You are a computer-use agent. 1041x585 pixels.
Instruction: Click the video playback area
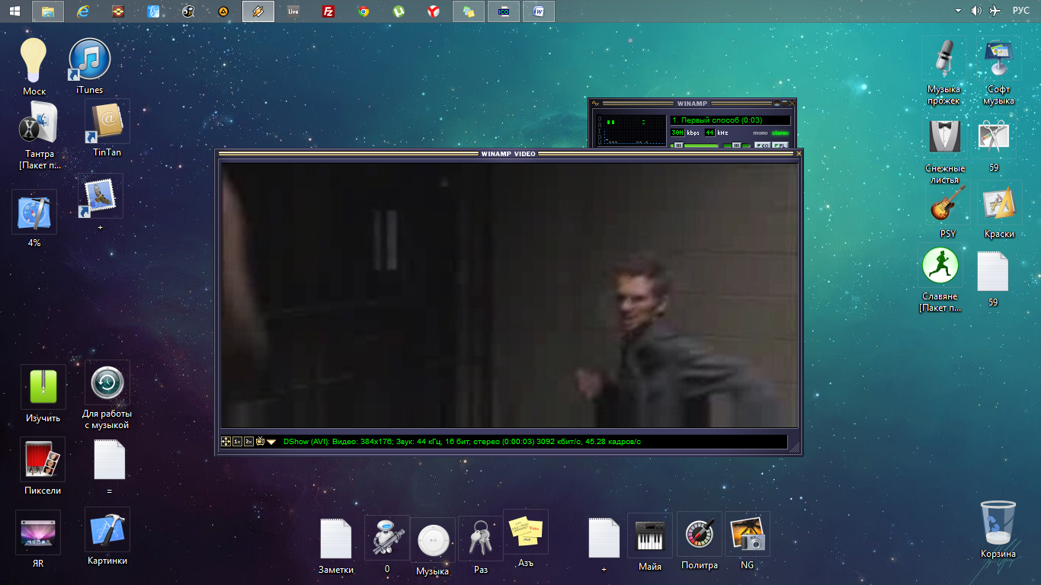click(509, 295)
